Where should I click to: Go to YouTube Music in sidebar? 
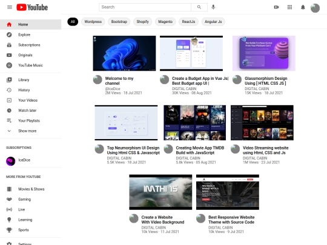point(31,65)
